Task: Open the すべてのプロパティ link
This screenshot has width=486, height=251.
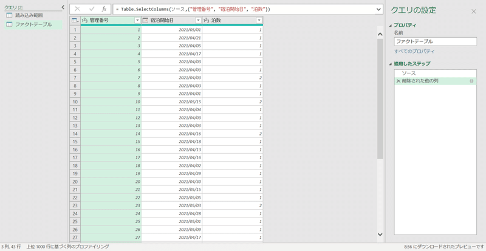Action: [x=414, y=51]
